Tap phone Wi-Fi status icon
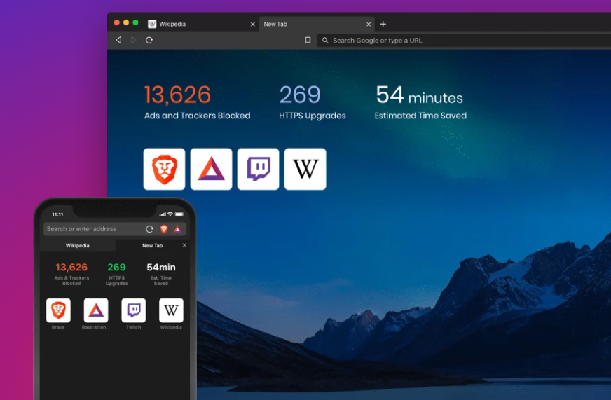Viewport: 611px width, 400px height. (x=170, y=214)
